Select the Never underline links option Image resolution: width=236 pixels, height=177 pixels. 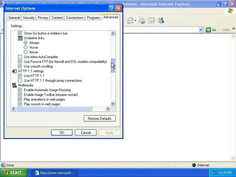pyautogui.click(x=25, y=52)
